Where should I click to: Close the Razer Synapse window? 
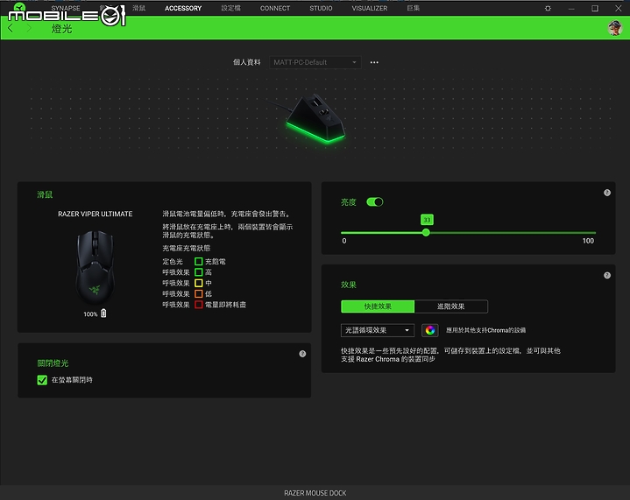coord(619,8)
